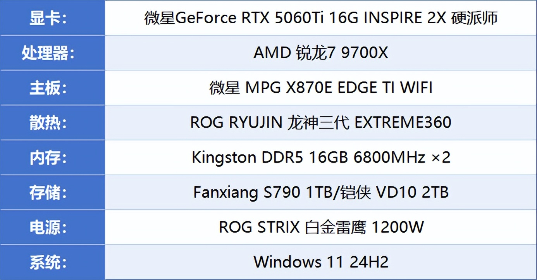Click the 电源 row label
537x280 pixels.
coord(52,227)
